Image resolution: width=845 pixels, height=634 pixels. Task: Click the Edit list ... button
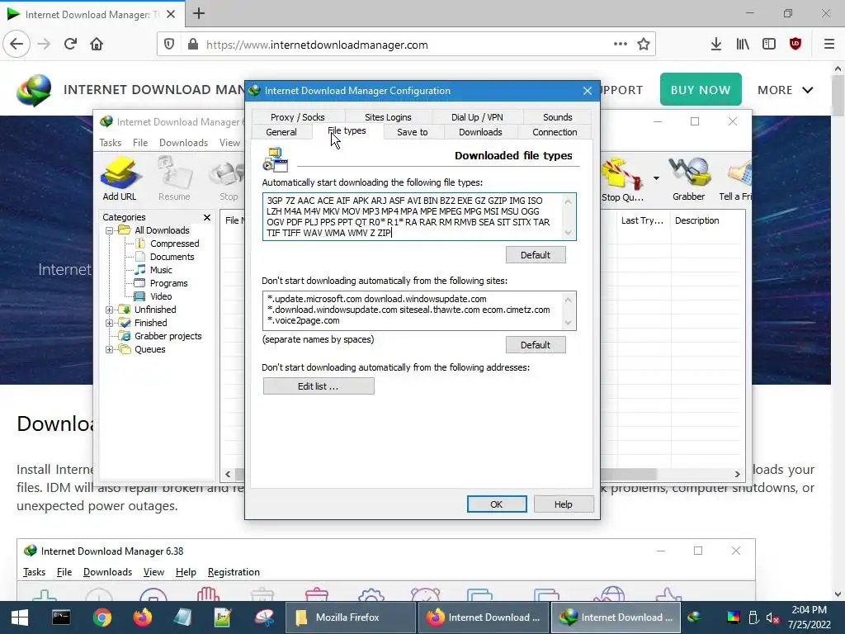319,386
